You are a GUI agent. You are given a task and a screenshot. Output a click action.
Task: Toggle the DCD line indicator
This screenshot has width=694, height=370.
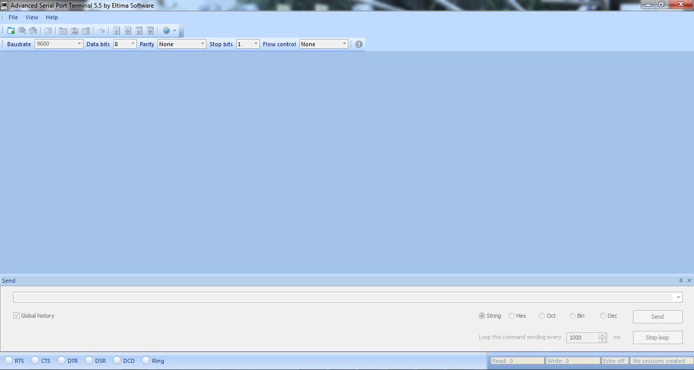click(x=117, y=360)
